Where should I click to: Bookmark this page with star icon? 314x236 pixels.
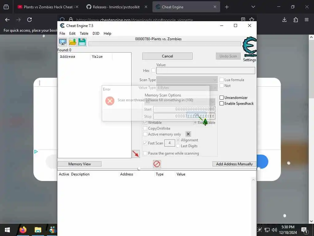[252, 19]
